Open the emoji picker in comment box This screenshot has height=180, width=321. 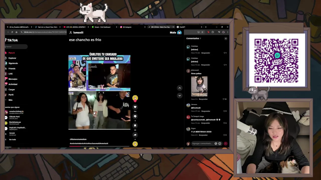click(x=220, y=143)
